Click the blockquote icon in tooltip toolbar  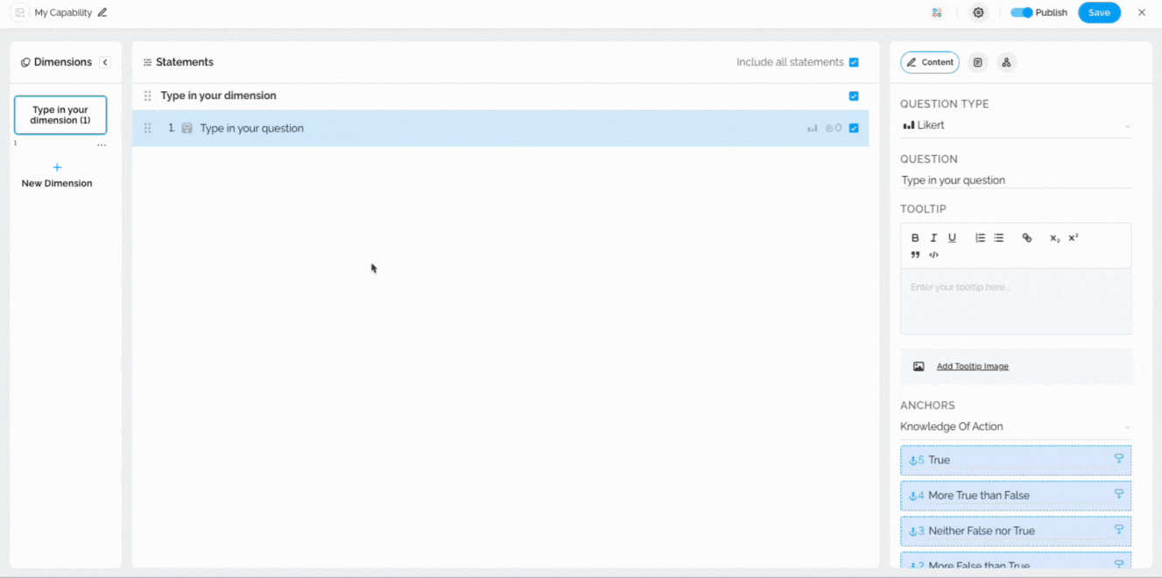click(915, 255)
